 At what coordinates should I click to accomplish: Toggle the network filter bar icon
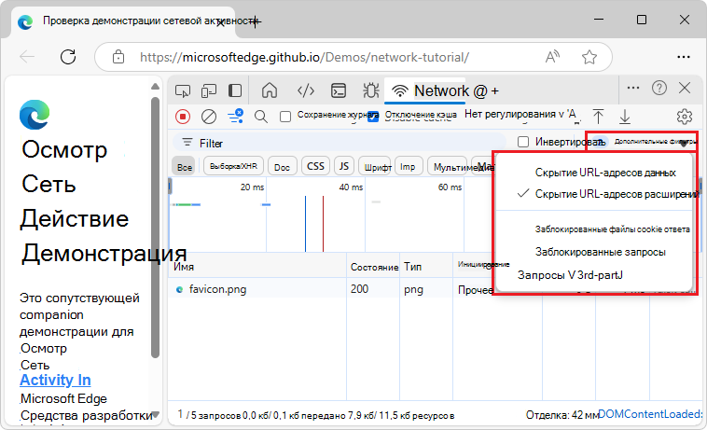point(235,116)
